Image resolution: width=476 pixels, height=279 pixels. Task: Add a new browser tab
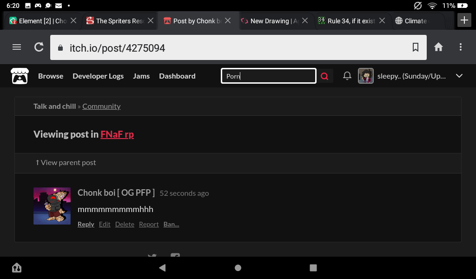(x=464, y=20)
